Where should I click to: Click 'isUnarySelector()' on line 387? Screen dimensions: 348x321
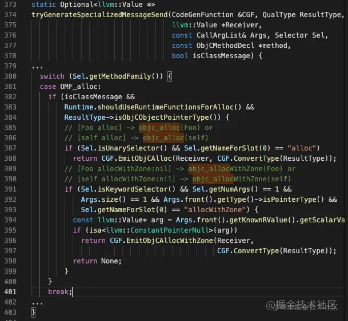tap(132, 148)
